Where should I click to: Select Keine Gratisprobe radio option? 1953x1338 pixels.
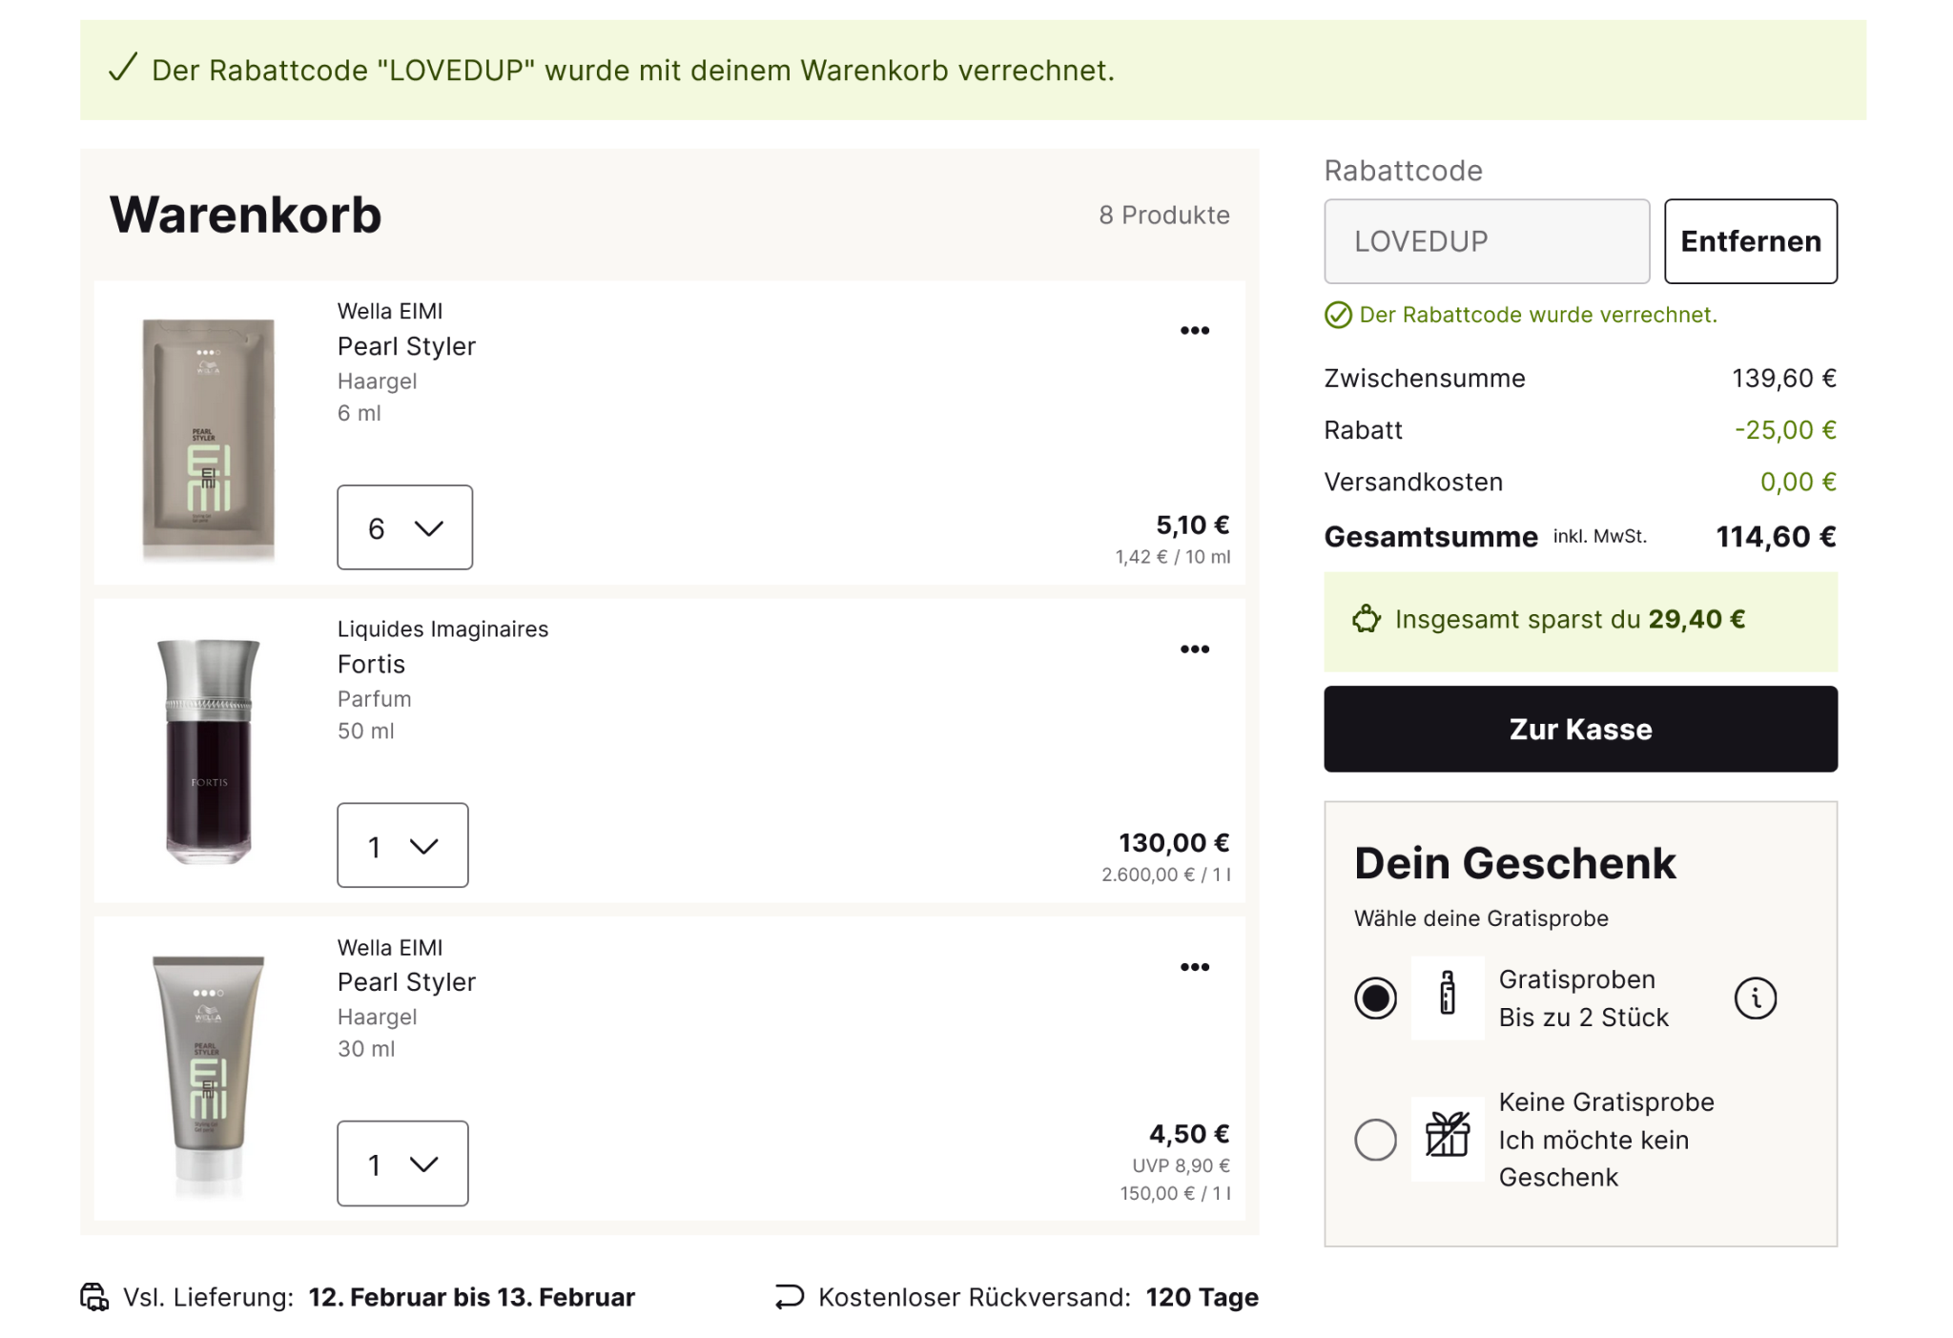pos(1375,1140)
